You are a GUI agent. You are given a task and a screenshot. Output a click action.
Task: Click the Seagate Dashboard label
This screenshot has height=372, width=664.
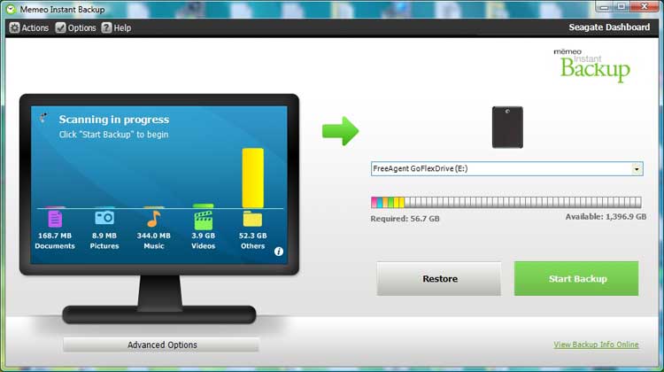click(x=609, y=27)
